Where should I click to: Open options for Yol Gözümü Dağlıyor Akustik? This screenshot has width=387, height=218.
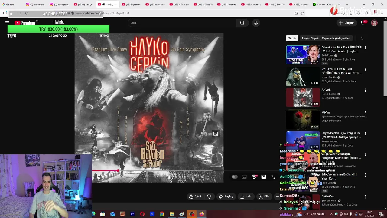click(365, 70)
